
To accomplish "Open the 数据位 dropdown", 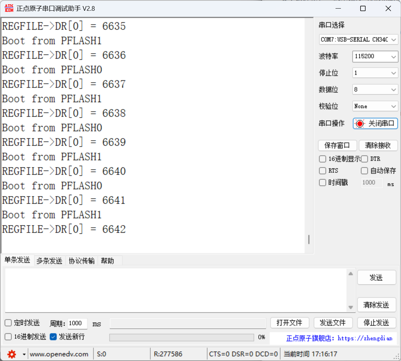I will pyautogui.click(x=375, y=90).
